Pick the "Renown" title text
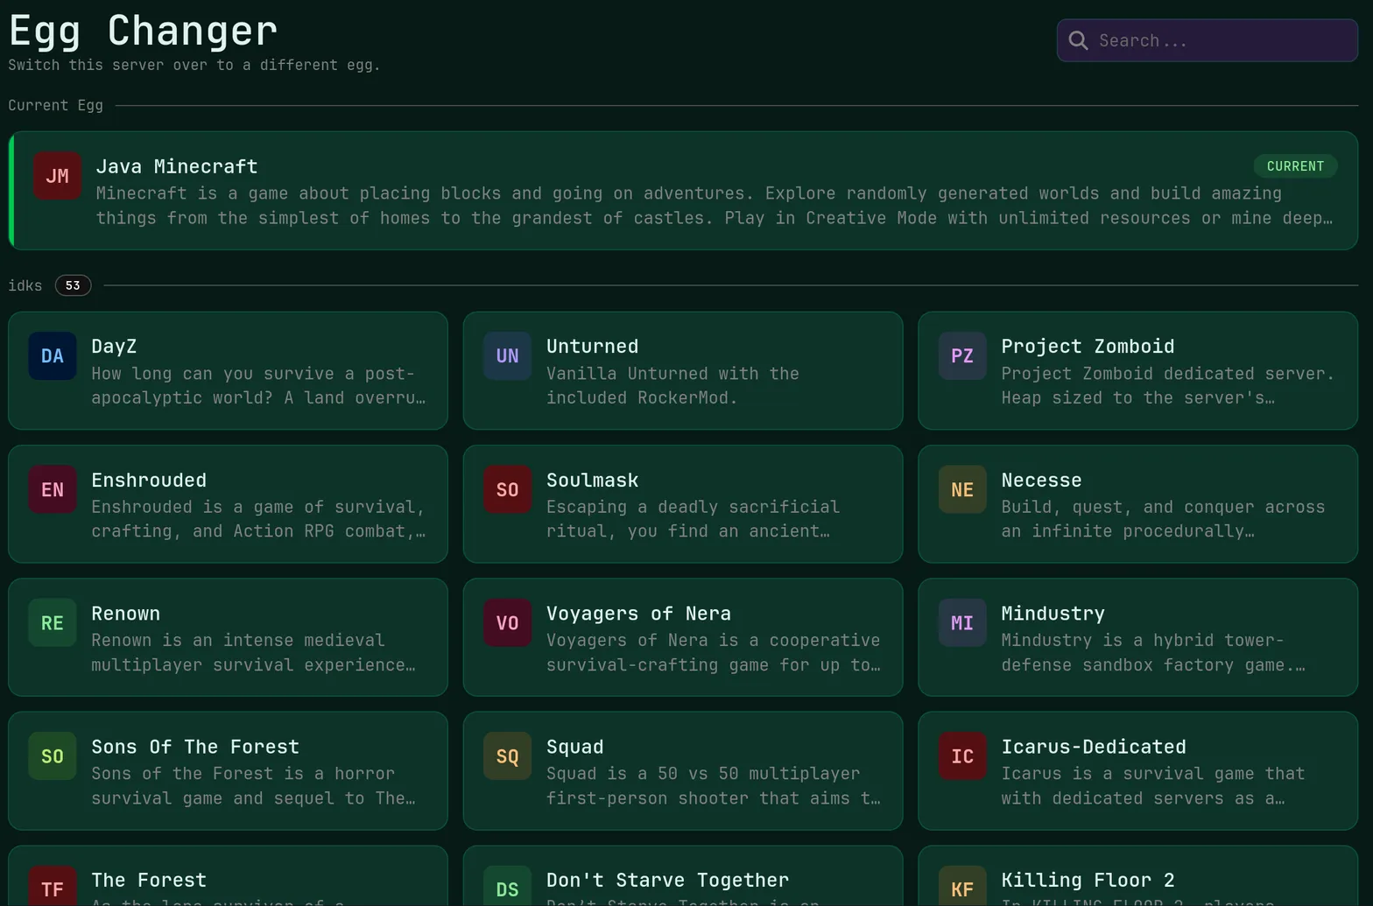The image size is (1373, 906). pyautogui.click(x=126, y=614)
